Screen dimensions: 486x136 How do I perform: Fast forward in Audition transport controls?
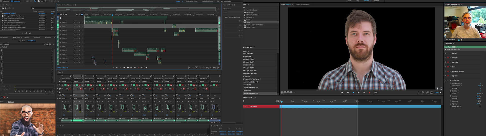point(131,67)
